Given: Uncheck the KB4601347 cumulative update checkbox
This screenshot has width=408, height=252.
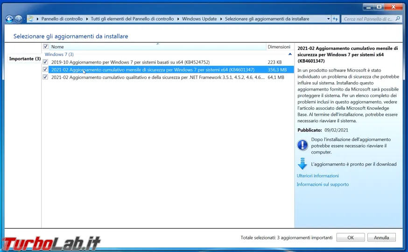Looking at the screenshot, I should click(x=45, y=70).
